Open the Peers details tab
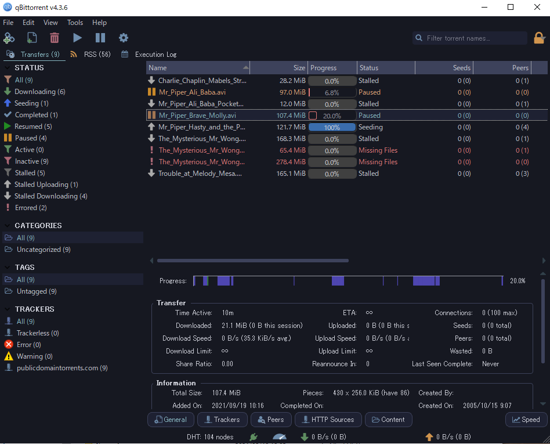This screenshot has width=550, height=444. (x=271, y=420)
